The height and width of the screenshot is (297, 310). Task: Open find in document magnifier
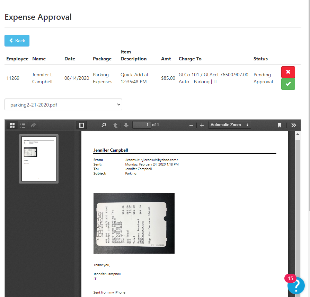click(104, 125)
